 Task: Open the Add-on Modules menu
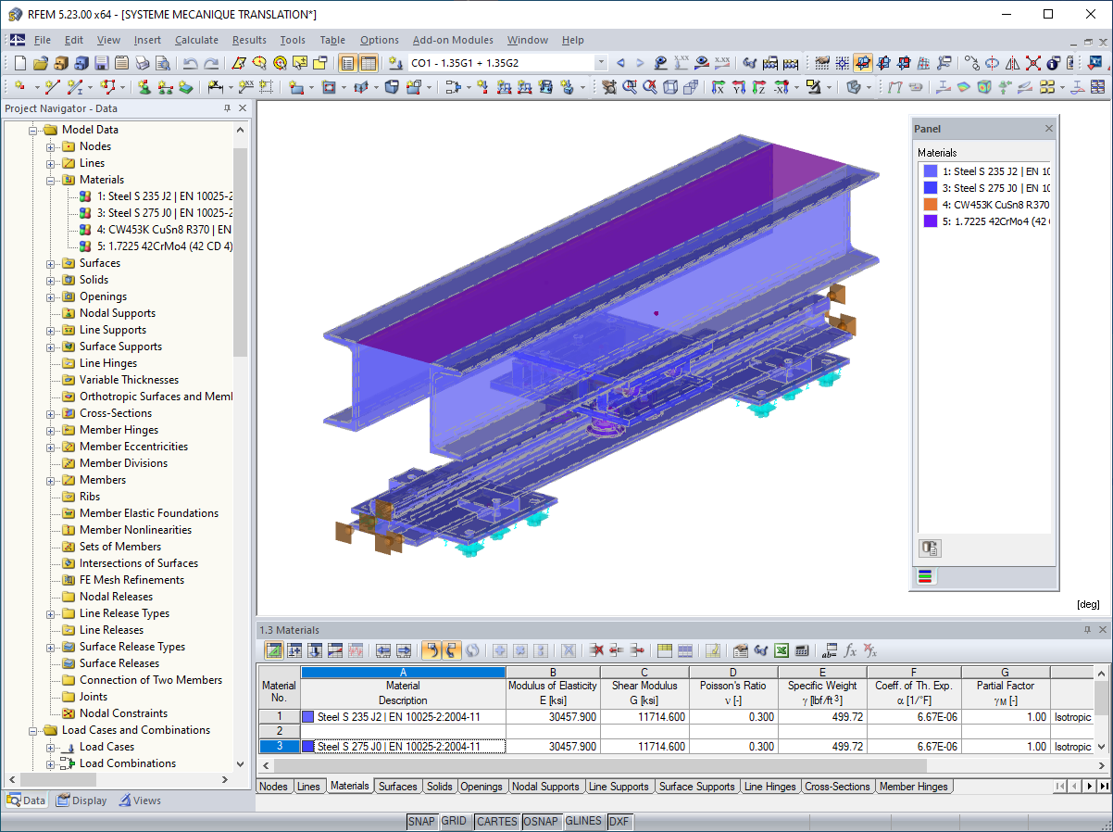(452, 40)
